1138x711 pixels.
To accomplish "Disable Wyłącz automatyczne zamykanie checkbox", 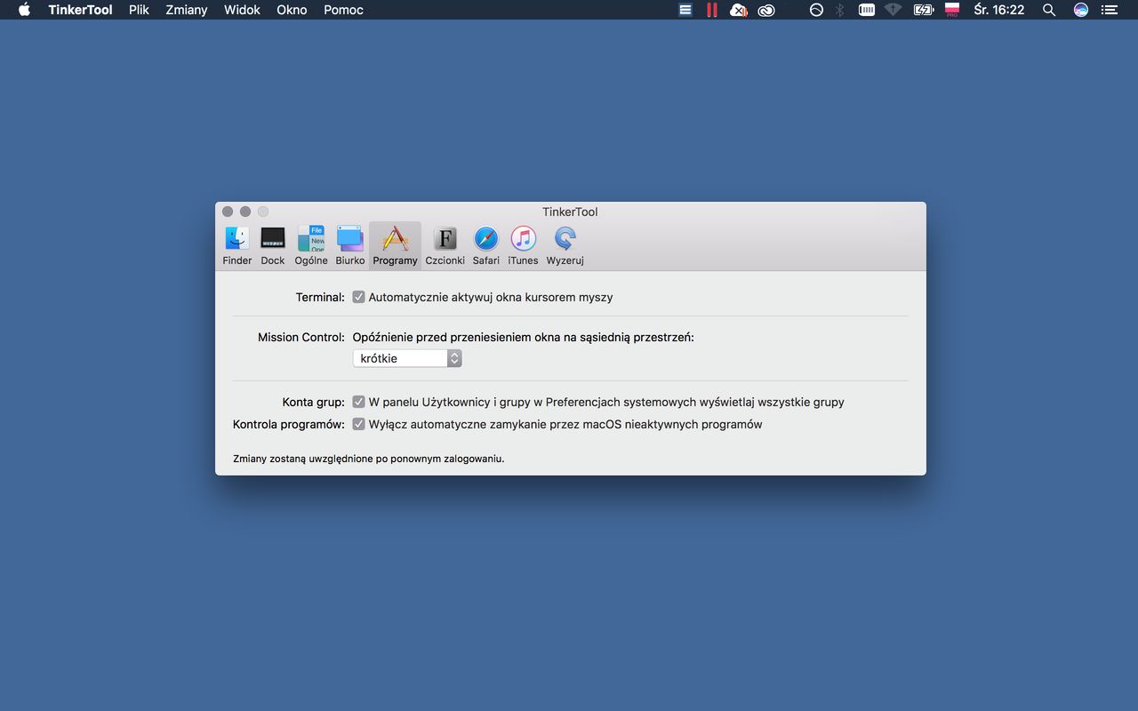I will [x=359, y=424].
